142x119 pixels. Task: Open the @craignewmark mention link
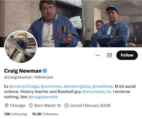[x=43, y=97]
